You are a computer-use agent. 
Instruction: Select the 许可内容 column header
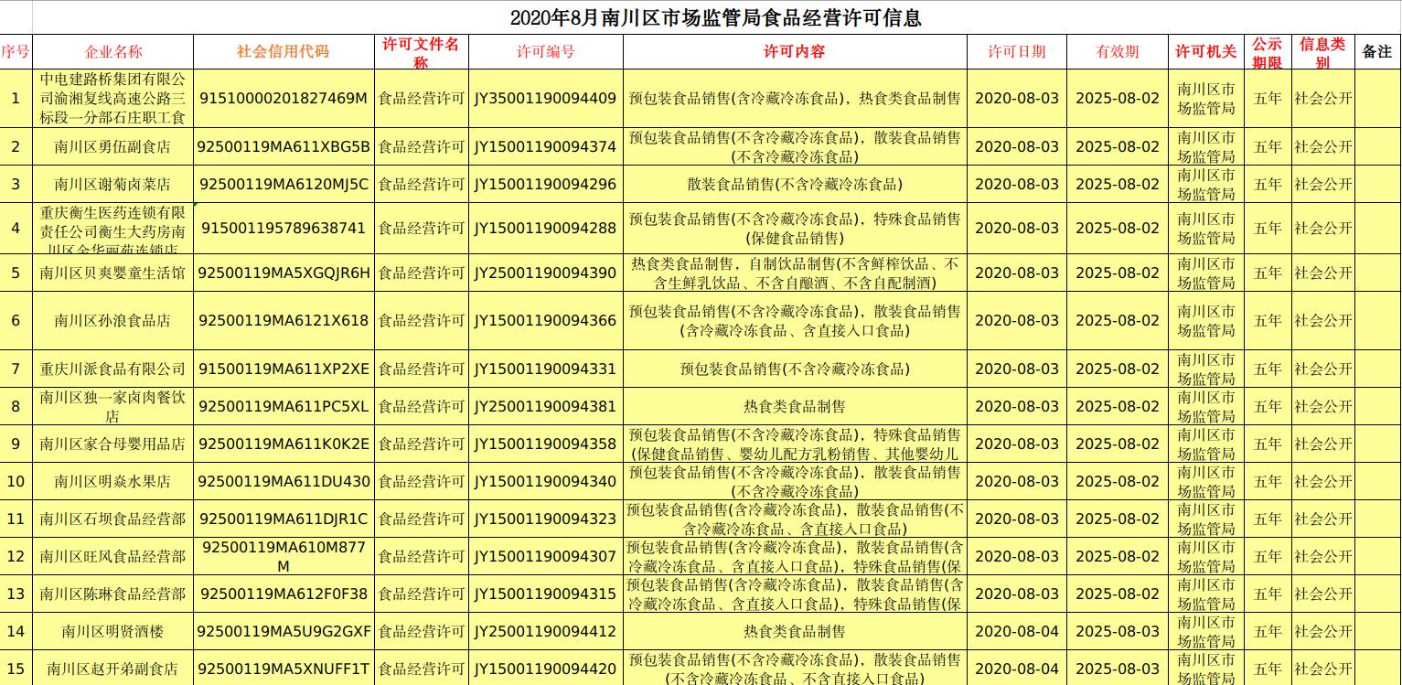coord(794,52)
